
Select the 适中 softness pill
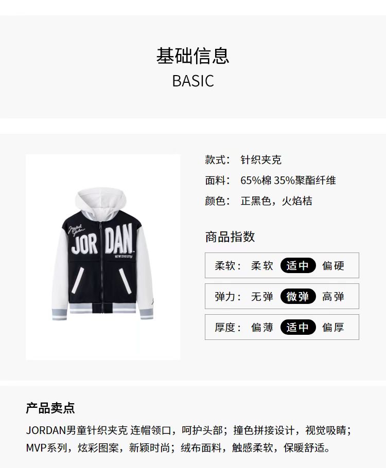298,265
